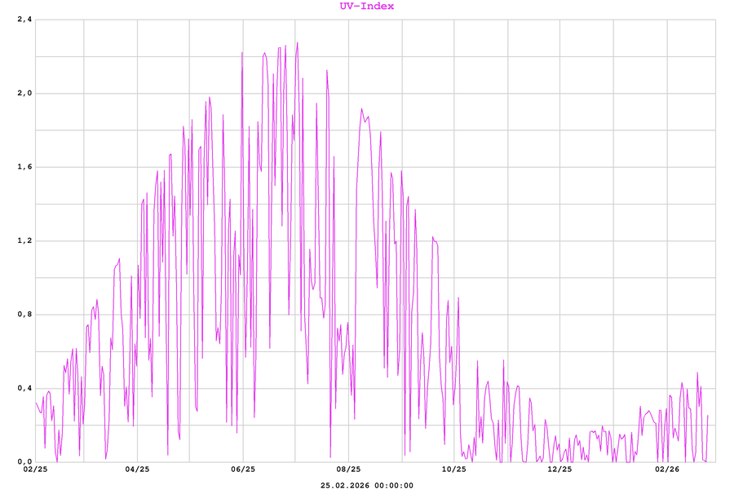Select the 04/25 x-axis date label
This screenshot has width=734, height=489.
point(137,470)
